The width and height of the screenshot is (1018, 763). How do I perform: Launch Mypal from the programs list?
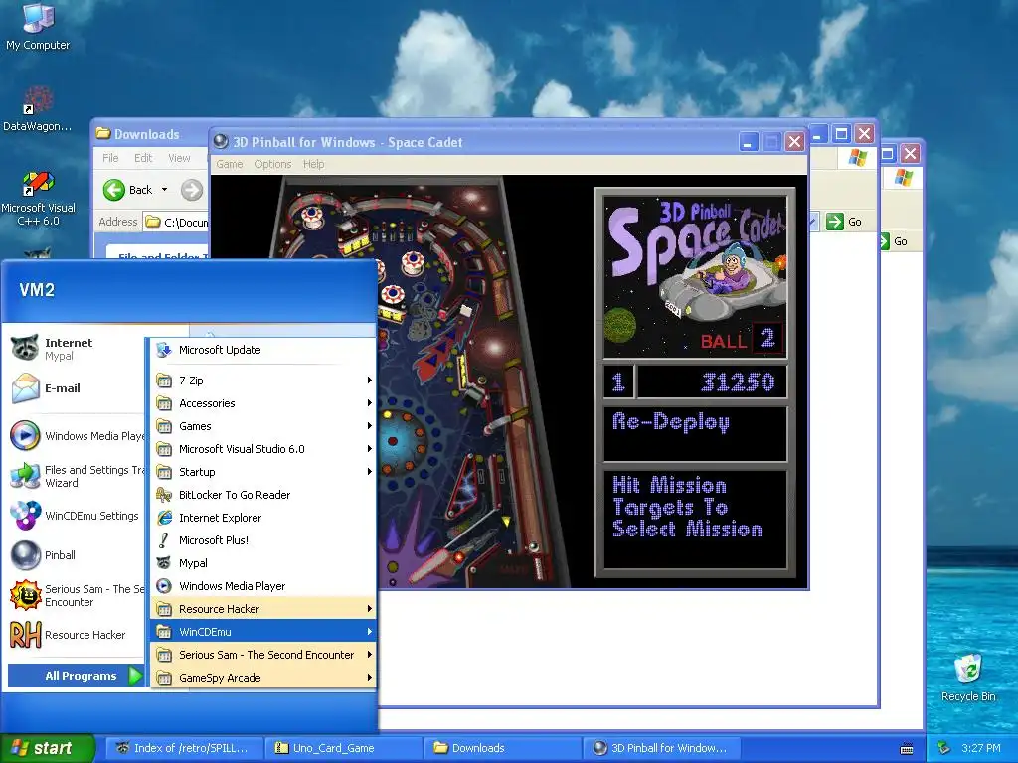(263, 563)
